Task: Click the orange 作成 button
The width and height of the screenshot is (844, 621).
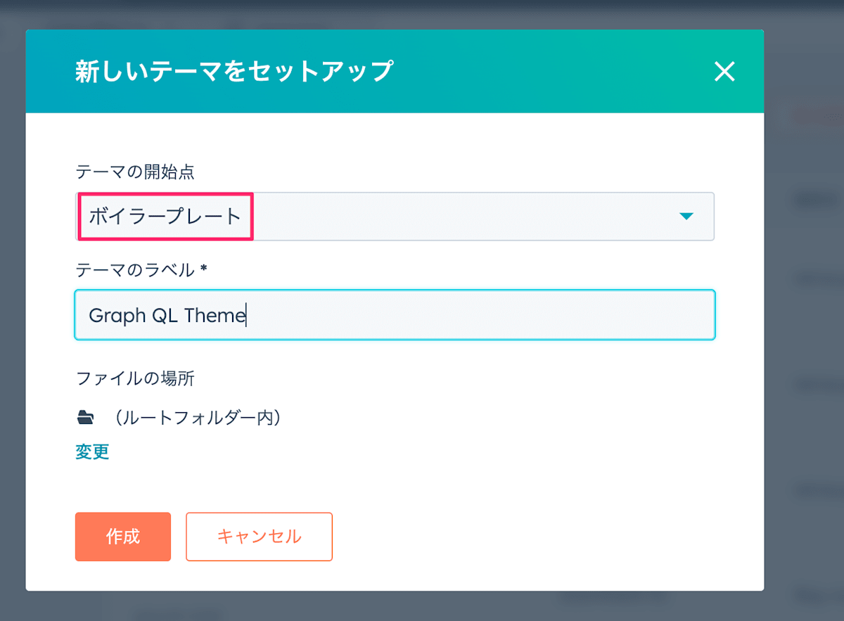Action: [x=123, y=537]
